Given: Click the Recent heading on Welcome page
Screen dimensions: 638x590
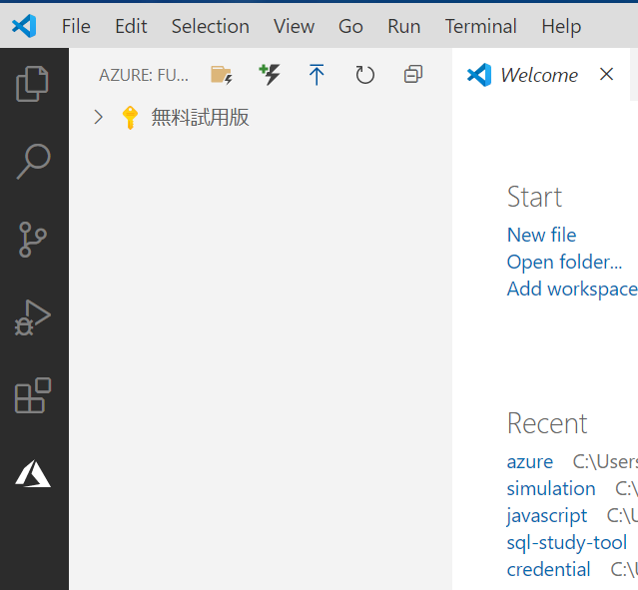Looking at the screenshot, I should pos(547,423).
